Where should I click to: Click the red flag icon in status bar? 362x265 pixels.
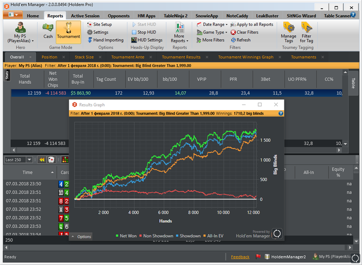(x=258, y=256)
